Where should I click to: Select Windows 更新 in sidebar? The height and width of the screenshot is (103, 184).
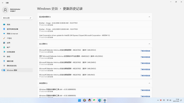pos(17,70)
